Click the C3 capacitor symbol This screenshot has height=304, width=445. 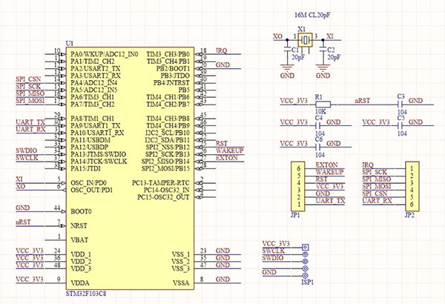[400, 105]
